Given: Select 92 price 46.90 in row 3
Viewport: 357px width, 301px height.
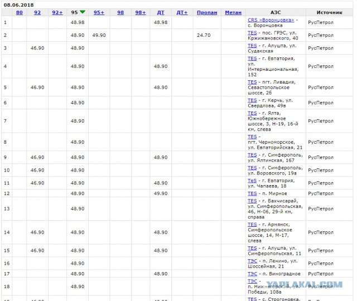Looking at the screenshot, I should click(x=37, y=48).
